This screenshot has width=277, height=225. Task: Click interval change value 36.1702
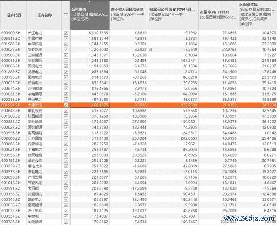coord(269,122)
